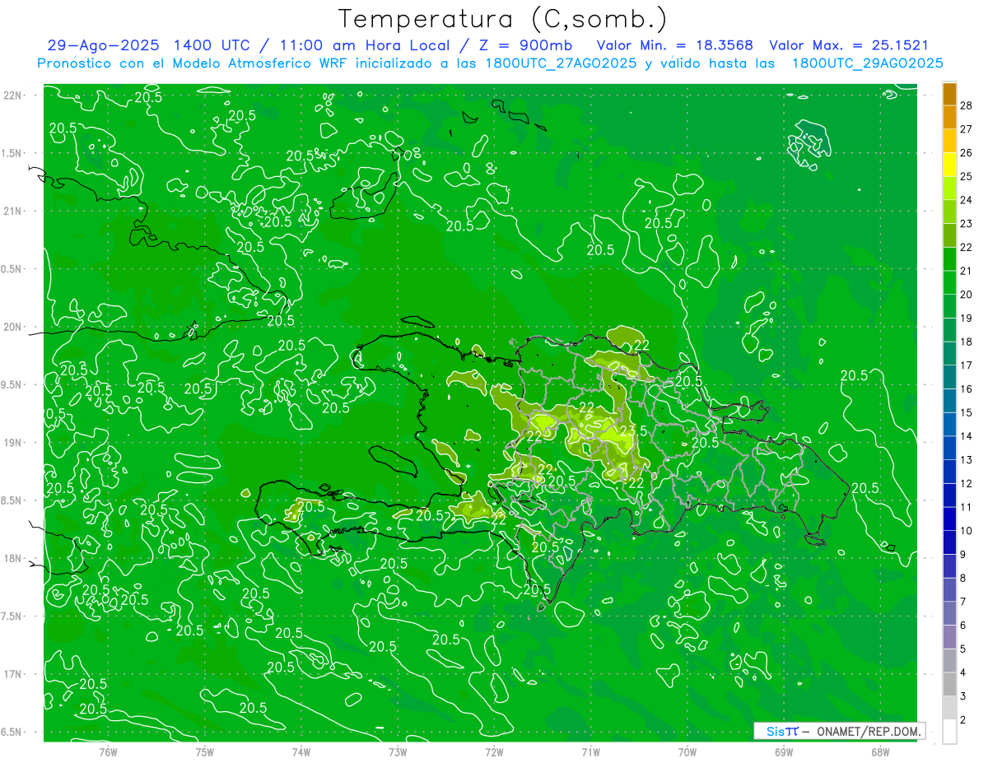Viewport: 988px width, 763px height.
Task: Click the '19N' latitude axis label
Action: click(x=14, y=442)
